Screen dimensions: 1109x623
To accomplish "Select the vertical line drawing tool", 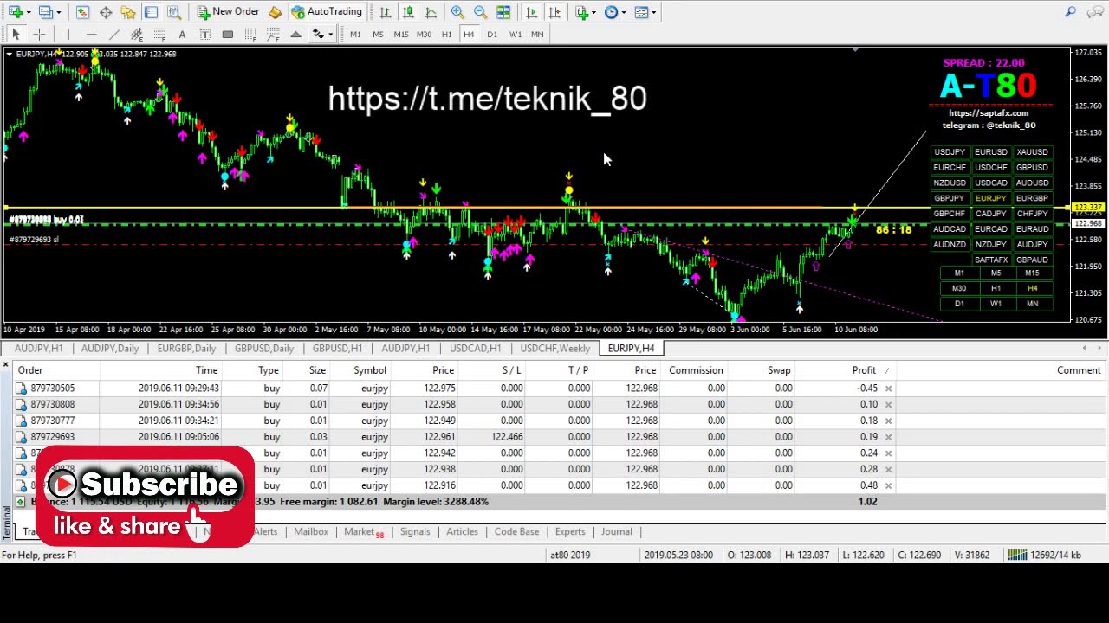I will click(68, 34).
